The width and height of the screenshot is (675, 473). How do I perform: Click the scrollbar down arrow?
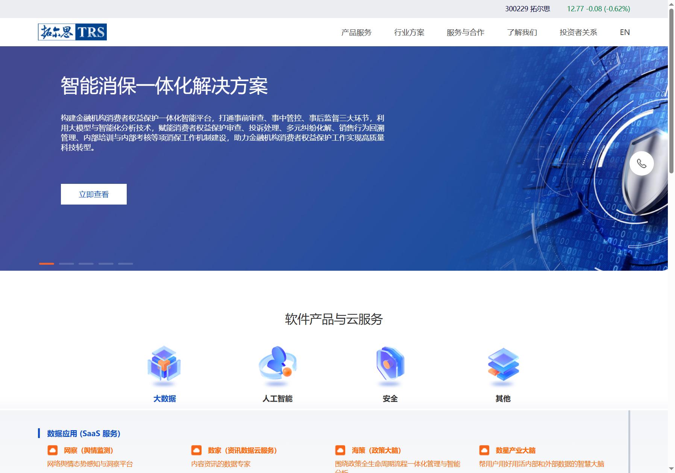(671, 469)
